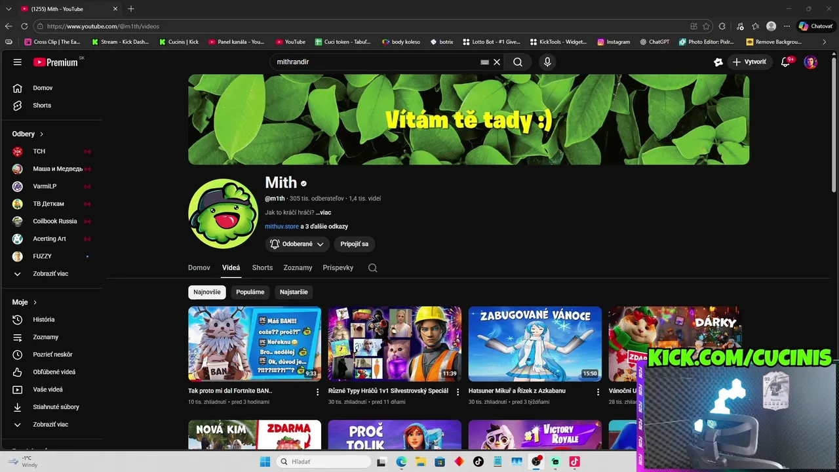Open the YouTube hamburger guide menu

[x=18, y=62]
